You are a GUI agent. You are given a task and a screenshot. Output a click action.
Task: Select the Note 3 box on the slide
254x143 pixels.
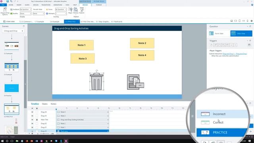point(83,58)
